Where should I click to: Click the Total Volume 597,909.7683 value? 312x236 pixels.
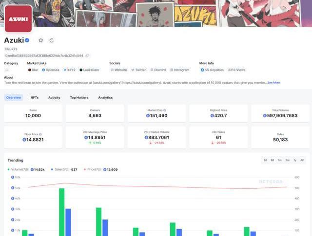(x=280, y=116)
